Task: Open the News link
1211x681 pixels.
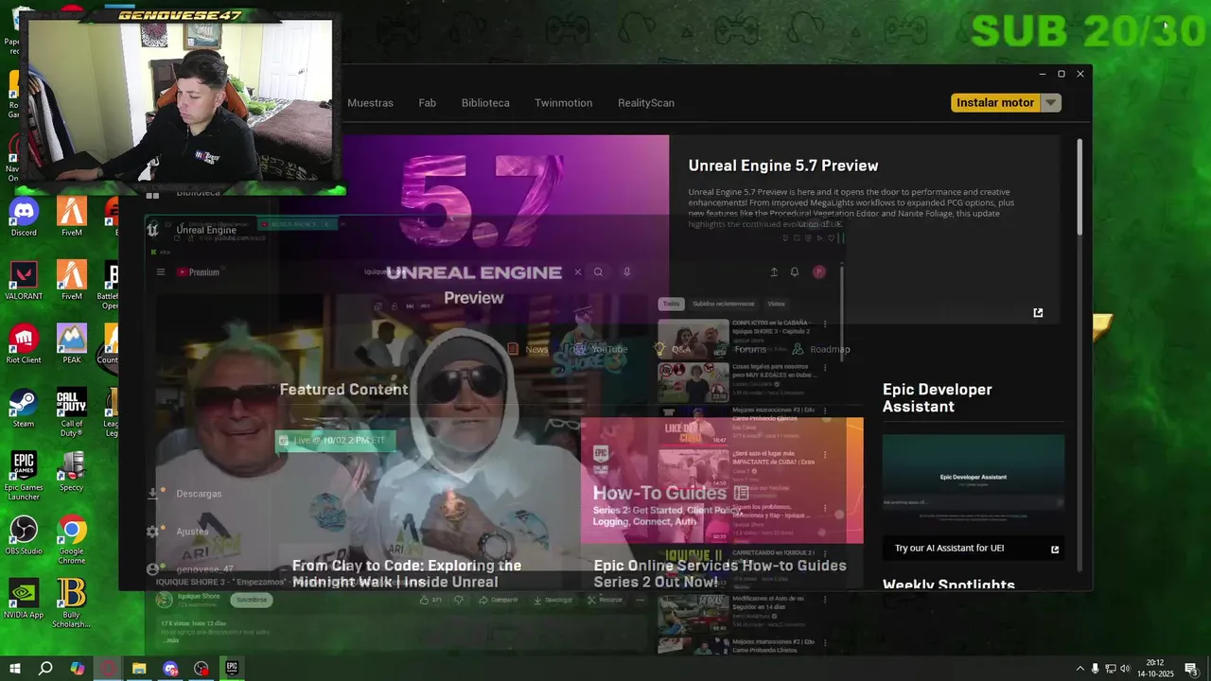Action: [528, 349]
